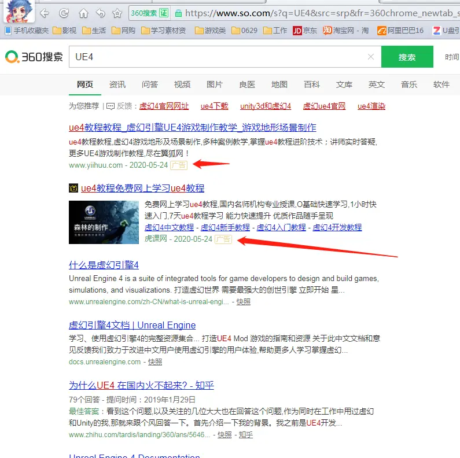The image size is (460, 458).
Task: Open the 什么是虚幻引擎4 result link
Action: tap(104, 265)
